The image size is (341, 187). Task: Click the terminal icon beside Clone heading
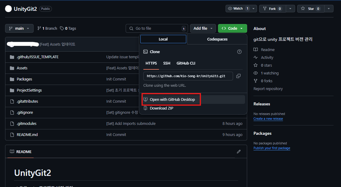click(145, 52)
